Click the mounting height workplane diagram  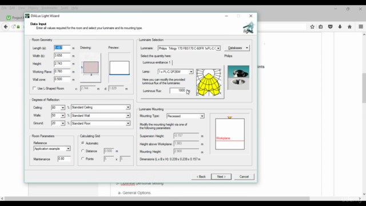230,133
